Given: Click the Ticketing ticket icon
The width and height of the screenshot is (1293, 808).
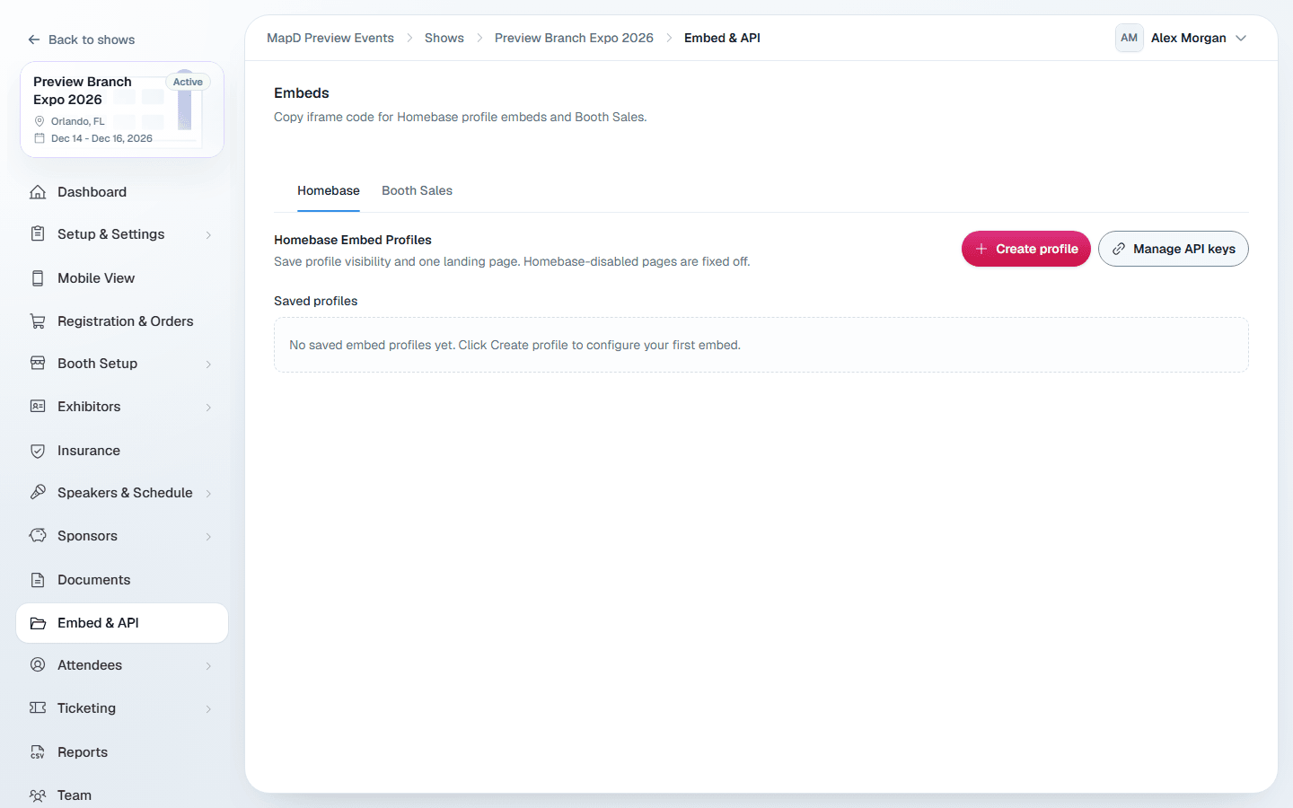Looking at the screenshot, I should tap(38, 708).
